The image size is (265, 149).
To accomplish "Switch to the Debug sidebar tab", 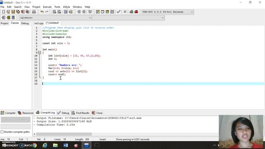I will click(x=25, y=23).
